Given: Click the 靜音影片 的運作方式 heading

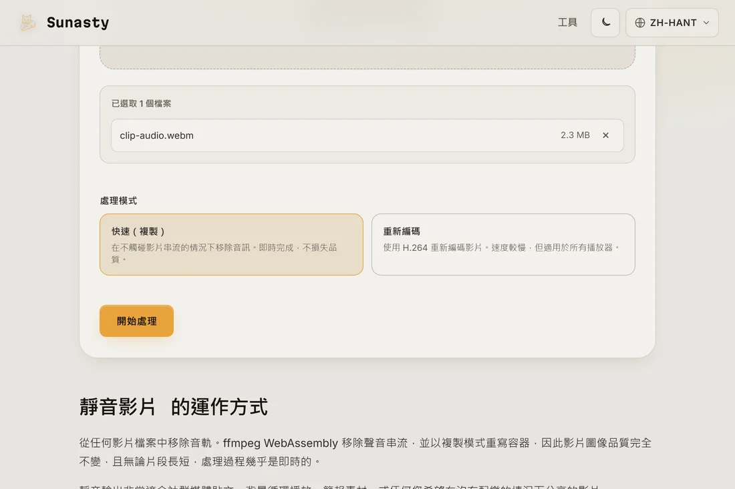Looking at the screenshot, I should coord(174,407).
